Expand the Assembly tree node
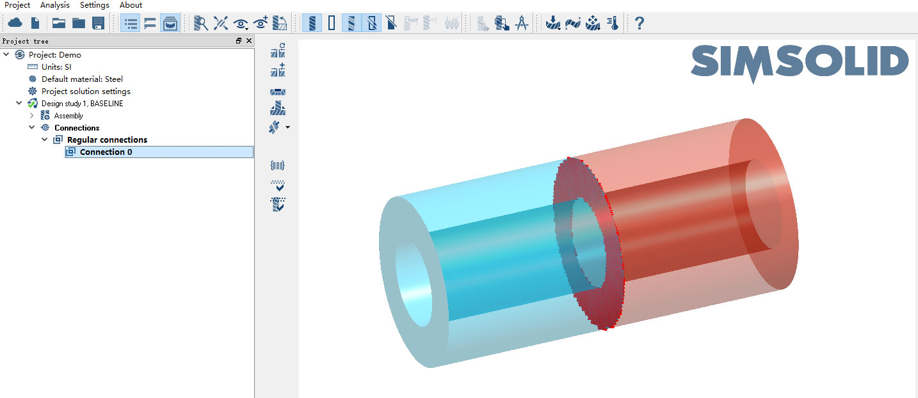Image resolution: width=918 pixels, height=398 pixels. coord(32,116)
